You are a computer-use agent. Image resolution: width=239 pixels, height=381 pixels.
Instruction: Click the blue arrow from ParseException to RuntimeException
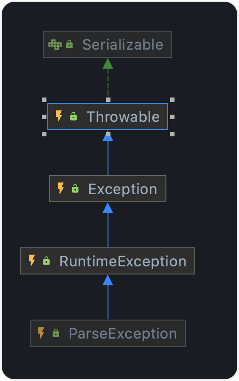coord(108,297)
